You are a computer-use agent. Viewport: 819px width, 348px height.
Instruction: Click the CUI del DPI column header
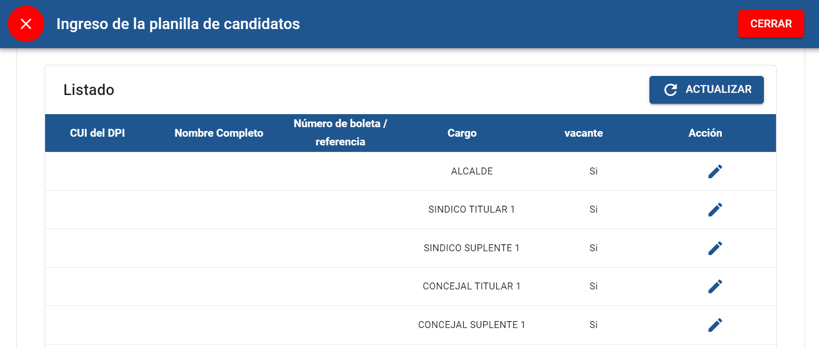pos(97,133)
